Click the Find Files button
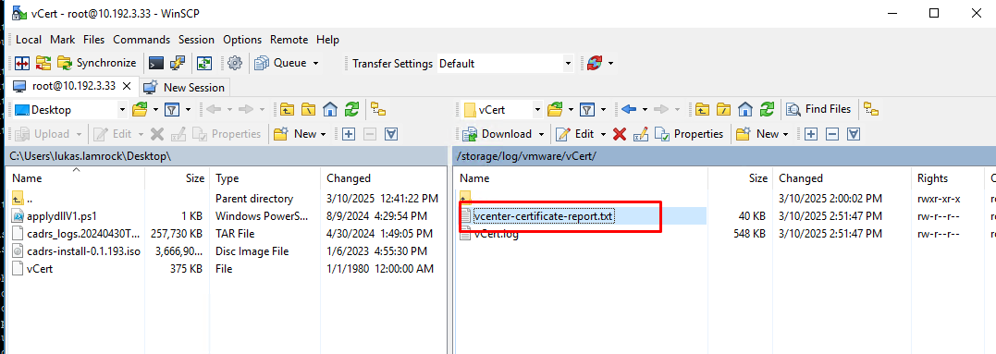 818,110
